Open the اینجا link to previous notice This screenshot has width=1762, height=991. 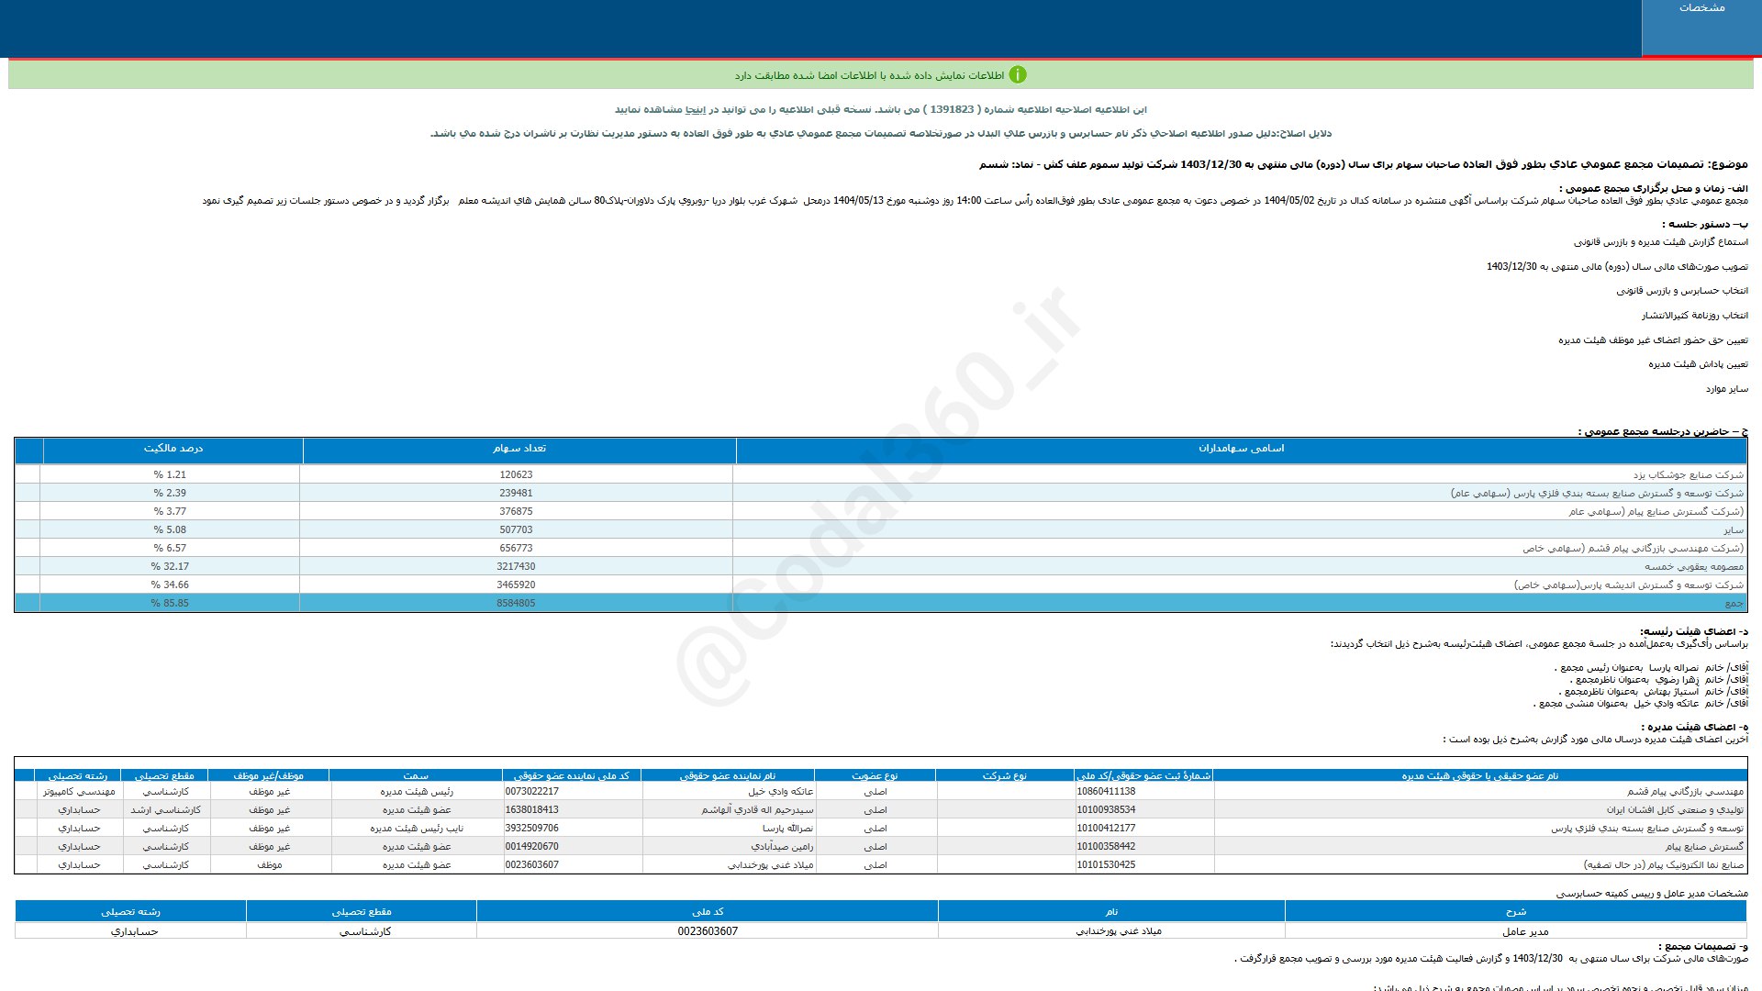tap(697, 109)
